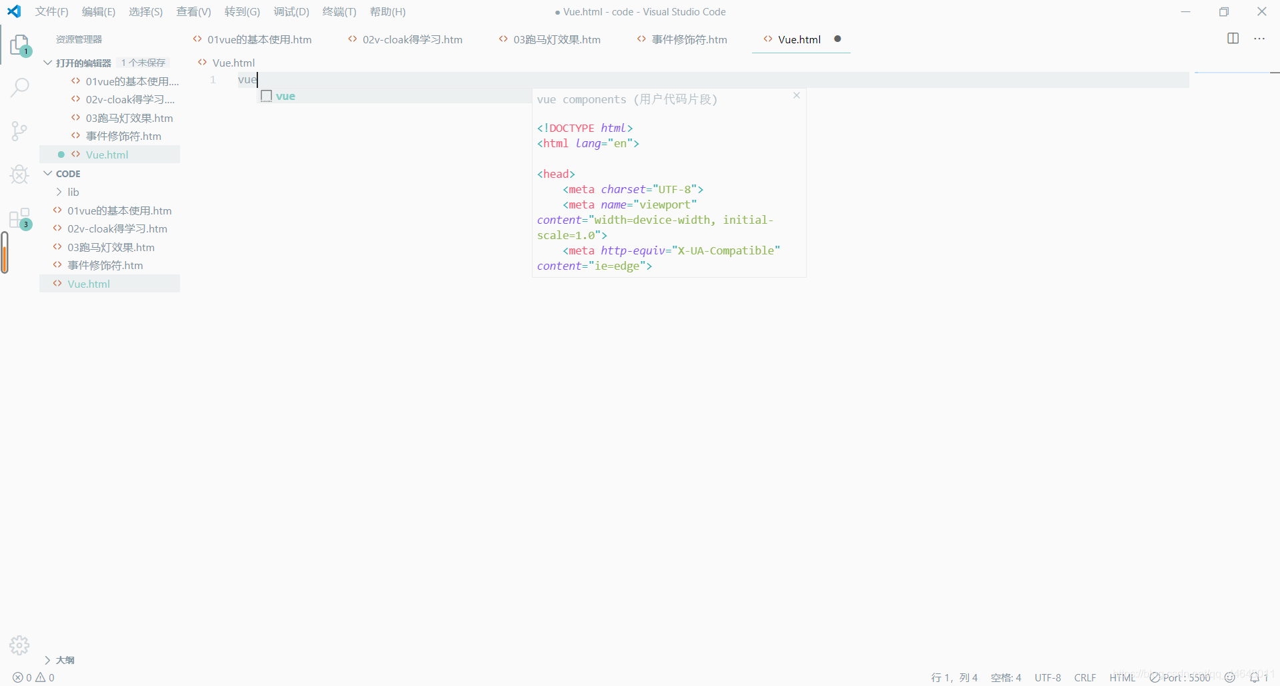
Task: Click the feedback smiley in status bar
Action: 1230,677
